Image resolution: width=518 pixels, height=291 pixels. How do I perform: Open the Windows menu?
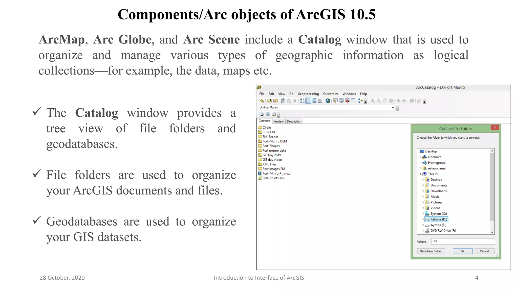click(349, 94)
